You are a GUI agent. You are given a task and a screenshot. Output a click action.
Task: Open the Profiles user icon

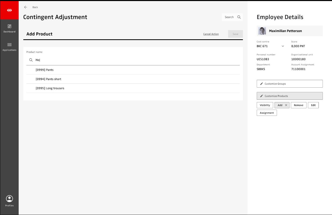pyautogui.click(x=9, y=199)
